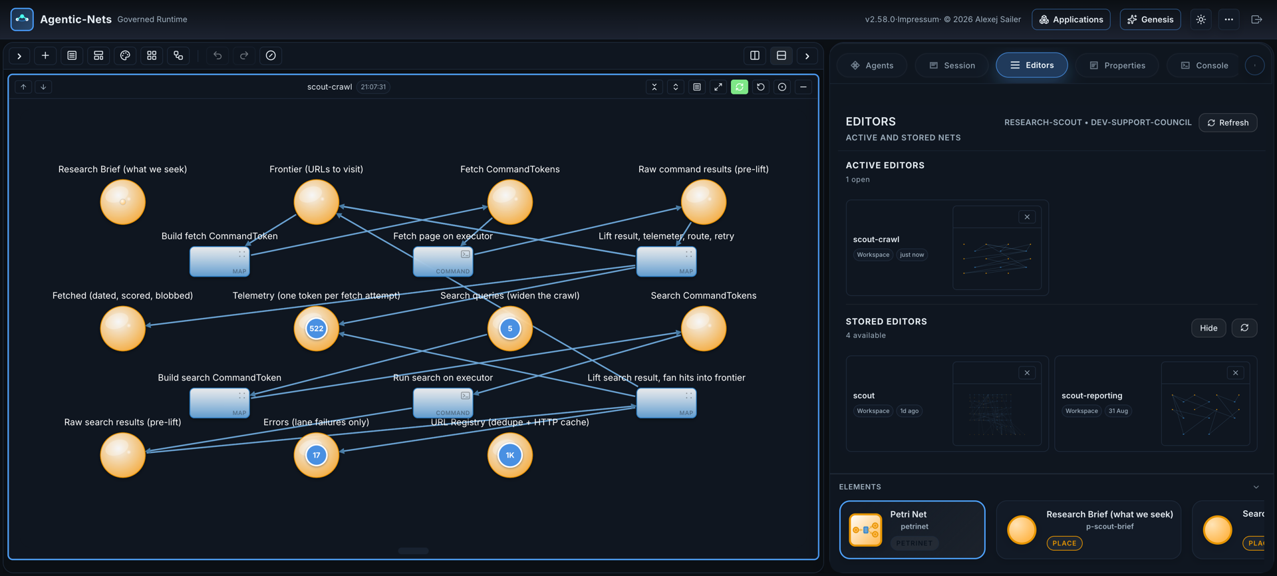Click the collapse-vertical icon in scout-crawl header

tap(654, 87)
